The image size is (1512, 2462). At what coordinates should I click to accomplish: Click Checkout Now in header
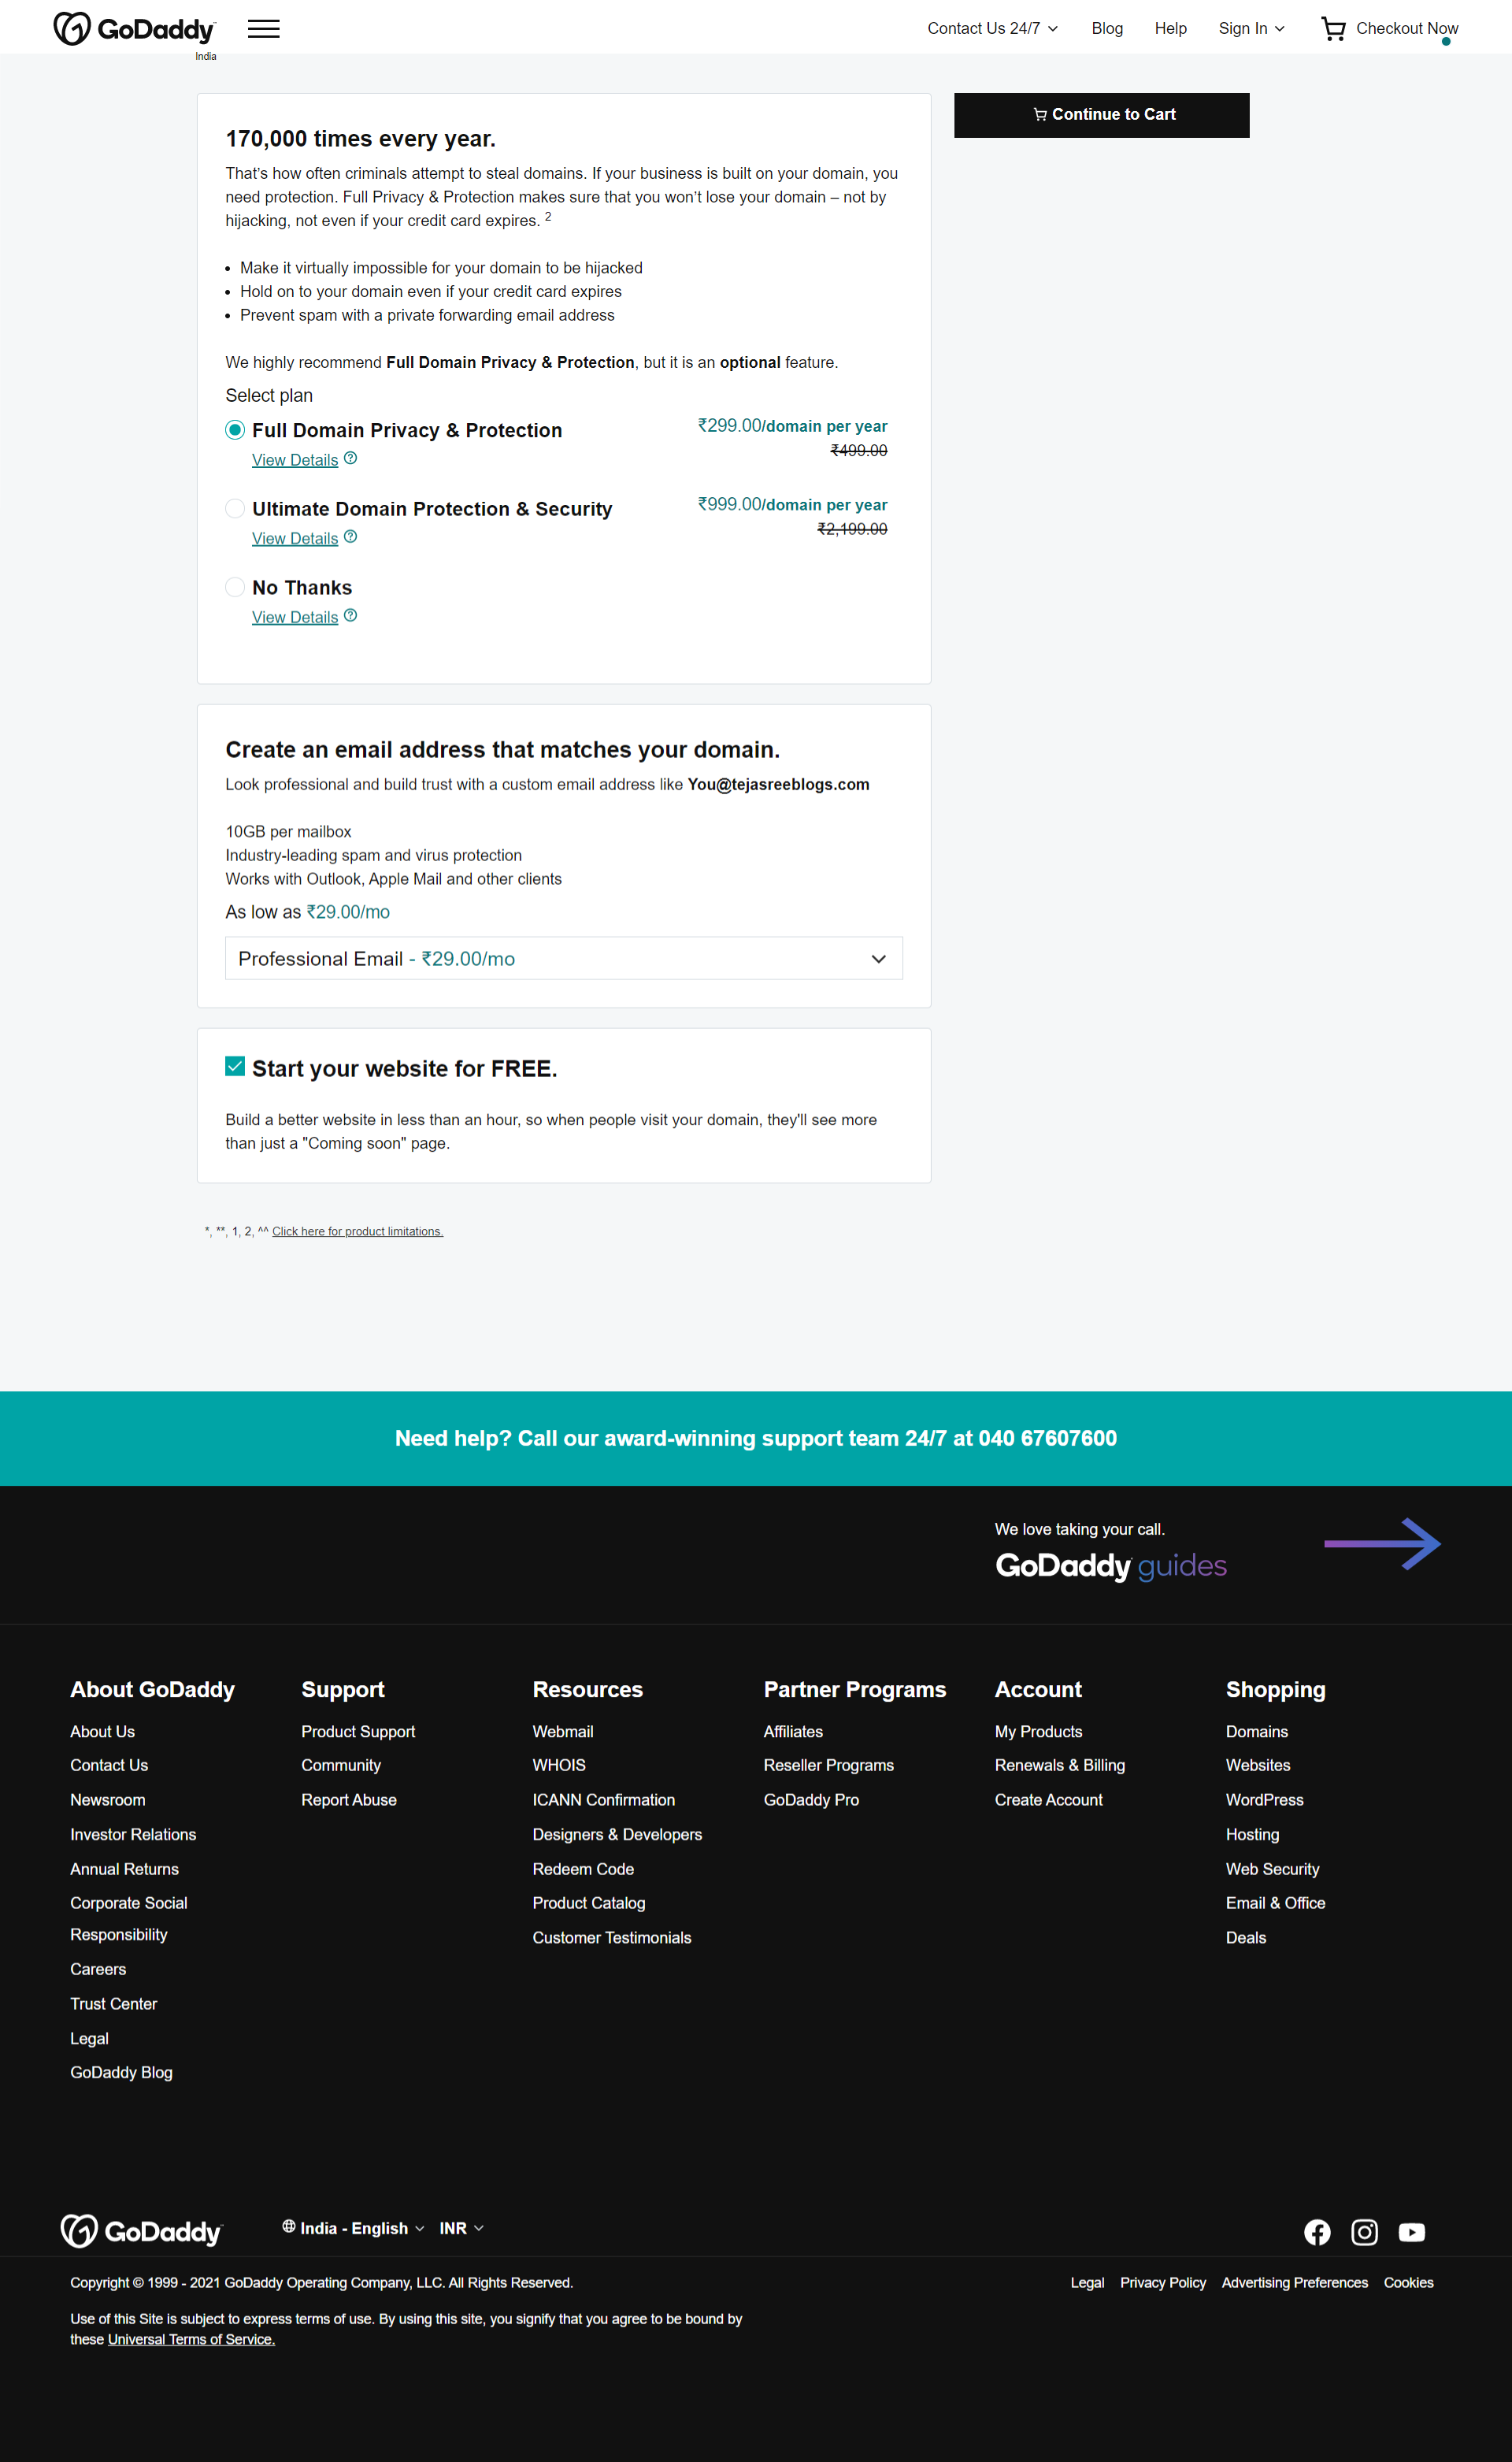click(1406, 28)
